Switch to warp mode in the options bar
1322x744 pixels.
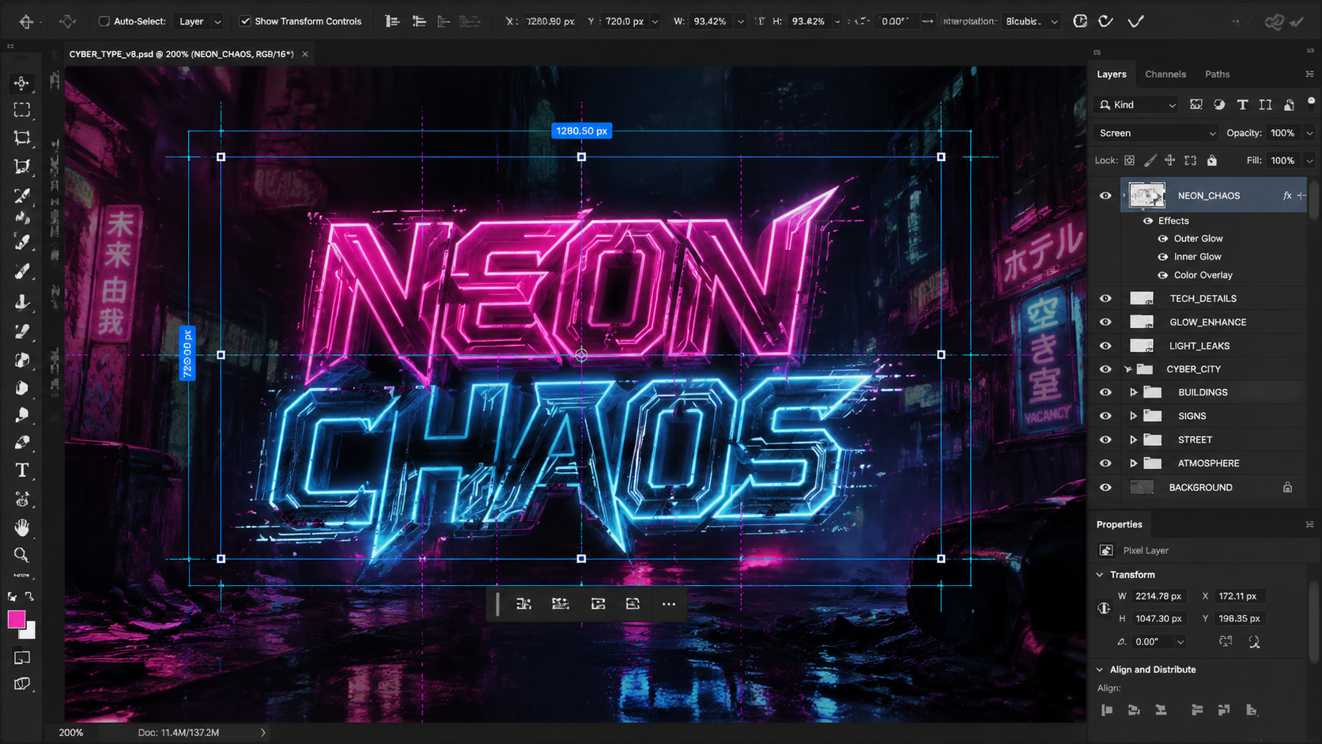1080,21
